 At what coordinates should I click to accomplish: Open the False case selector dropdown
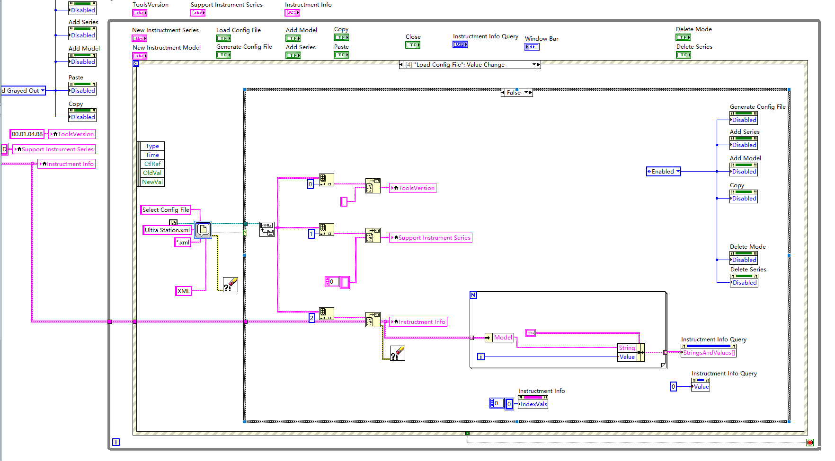(x=526, y=93)
